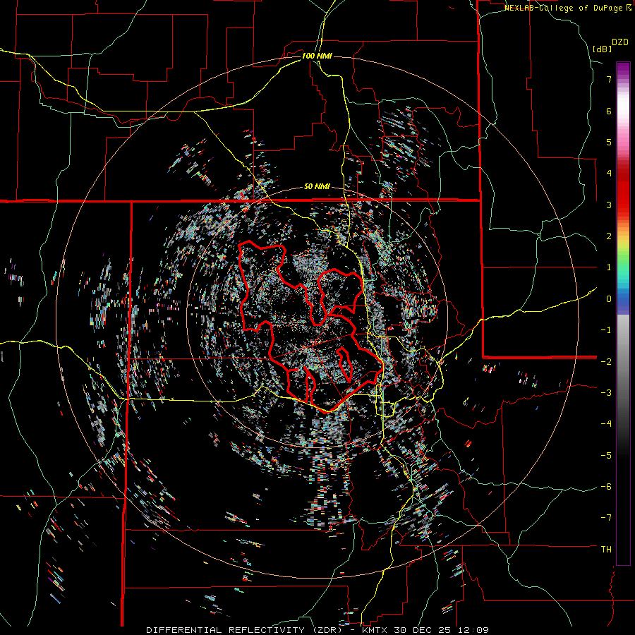Click the 6 value on color scale

click(609, 111)
